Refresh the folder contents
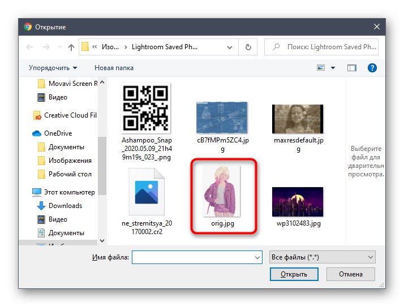404x307 pixels. tap(248, 47)
